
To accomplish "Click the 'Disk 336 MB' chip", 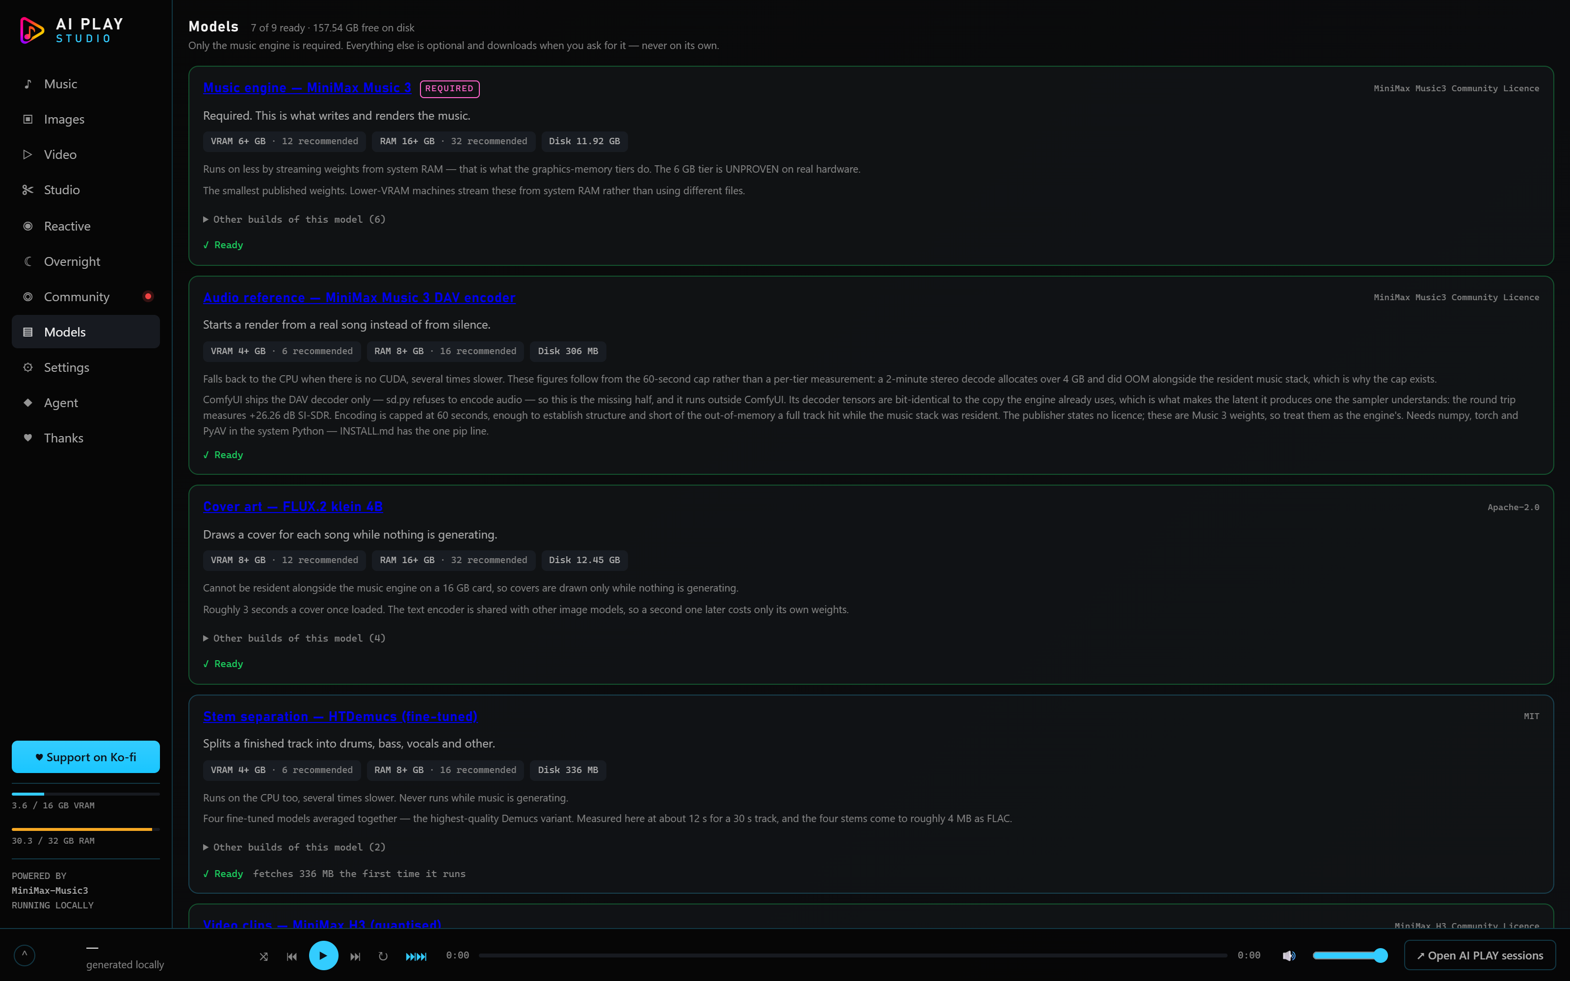I will (x=568, y=770).
